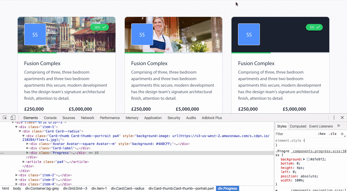Select the Computed pane tab
Screen dimensions: 347x191
point(298,126)
